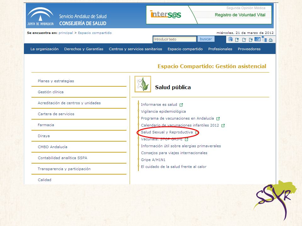302x226 pixels.
Task: Select Diraya in sidebar
Action: (44, 136)
